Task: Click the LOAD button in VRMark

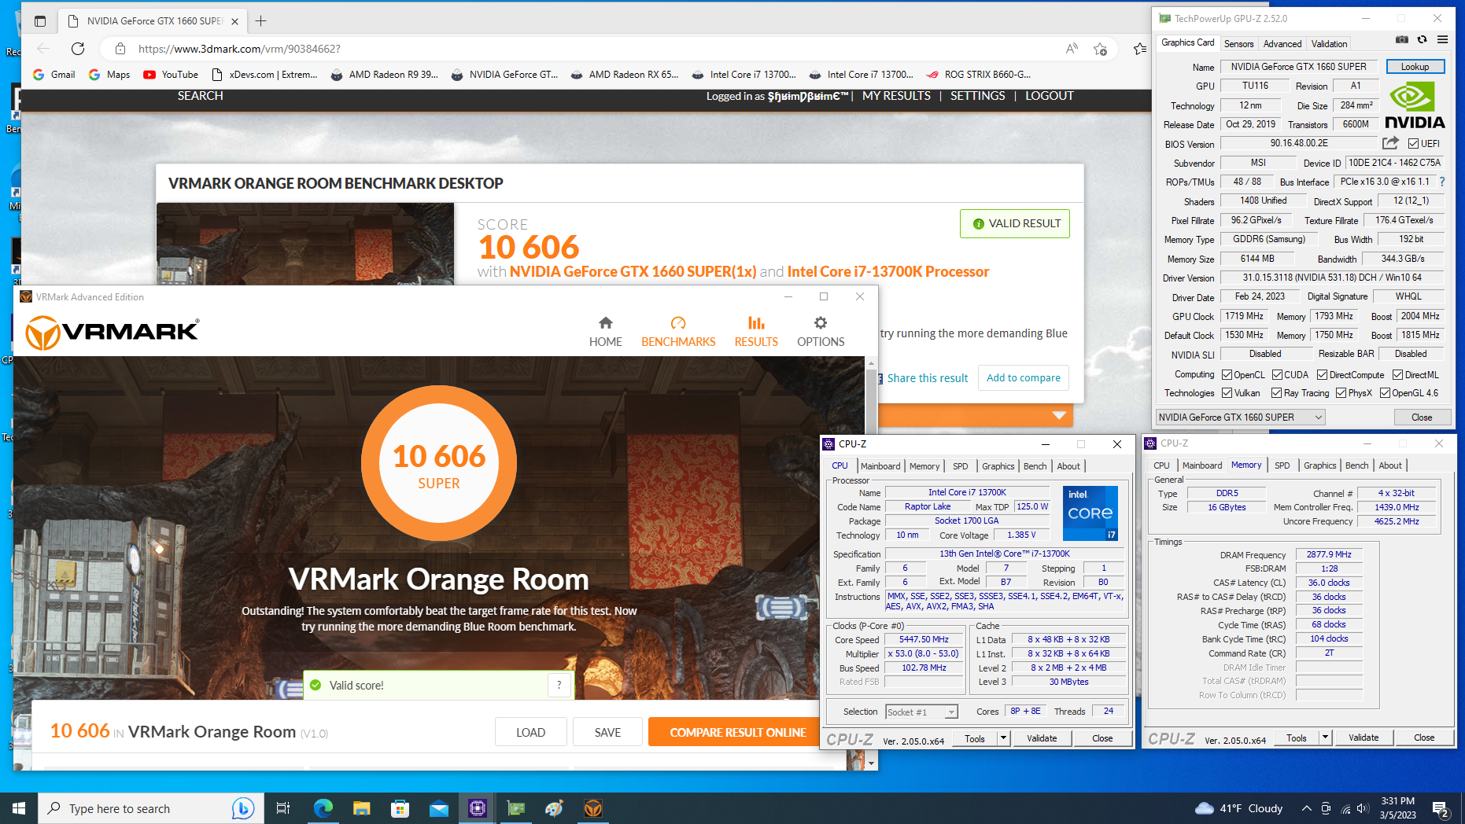Action: point(530,732)
